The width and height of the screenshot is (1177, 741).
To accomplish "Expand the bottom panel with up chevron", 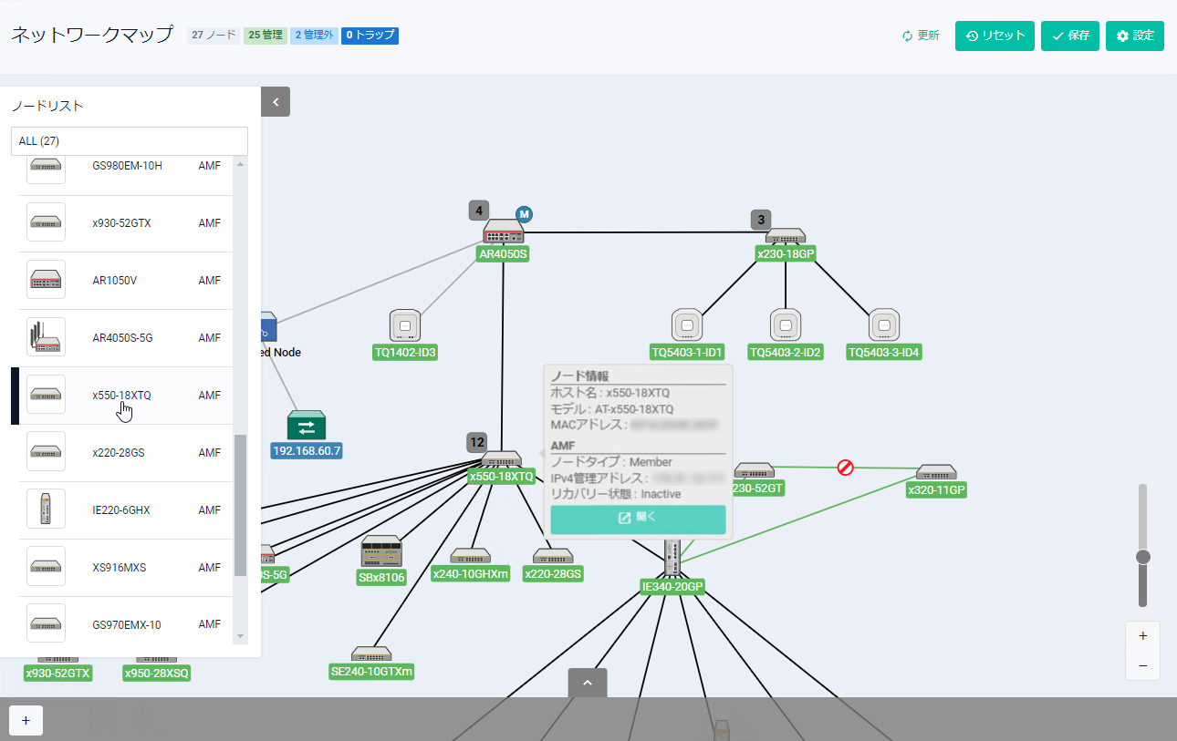I will pyautogui.click(x=588, y=683).
